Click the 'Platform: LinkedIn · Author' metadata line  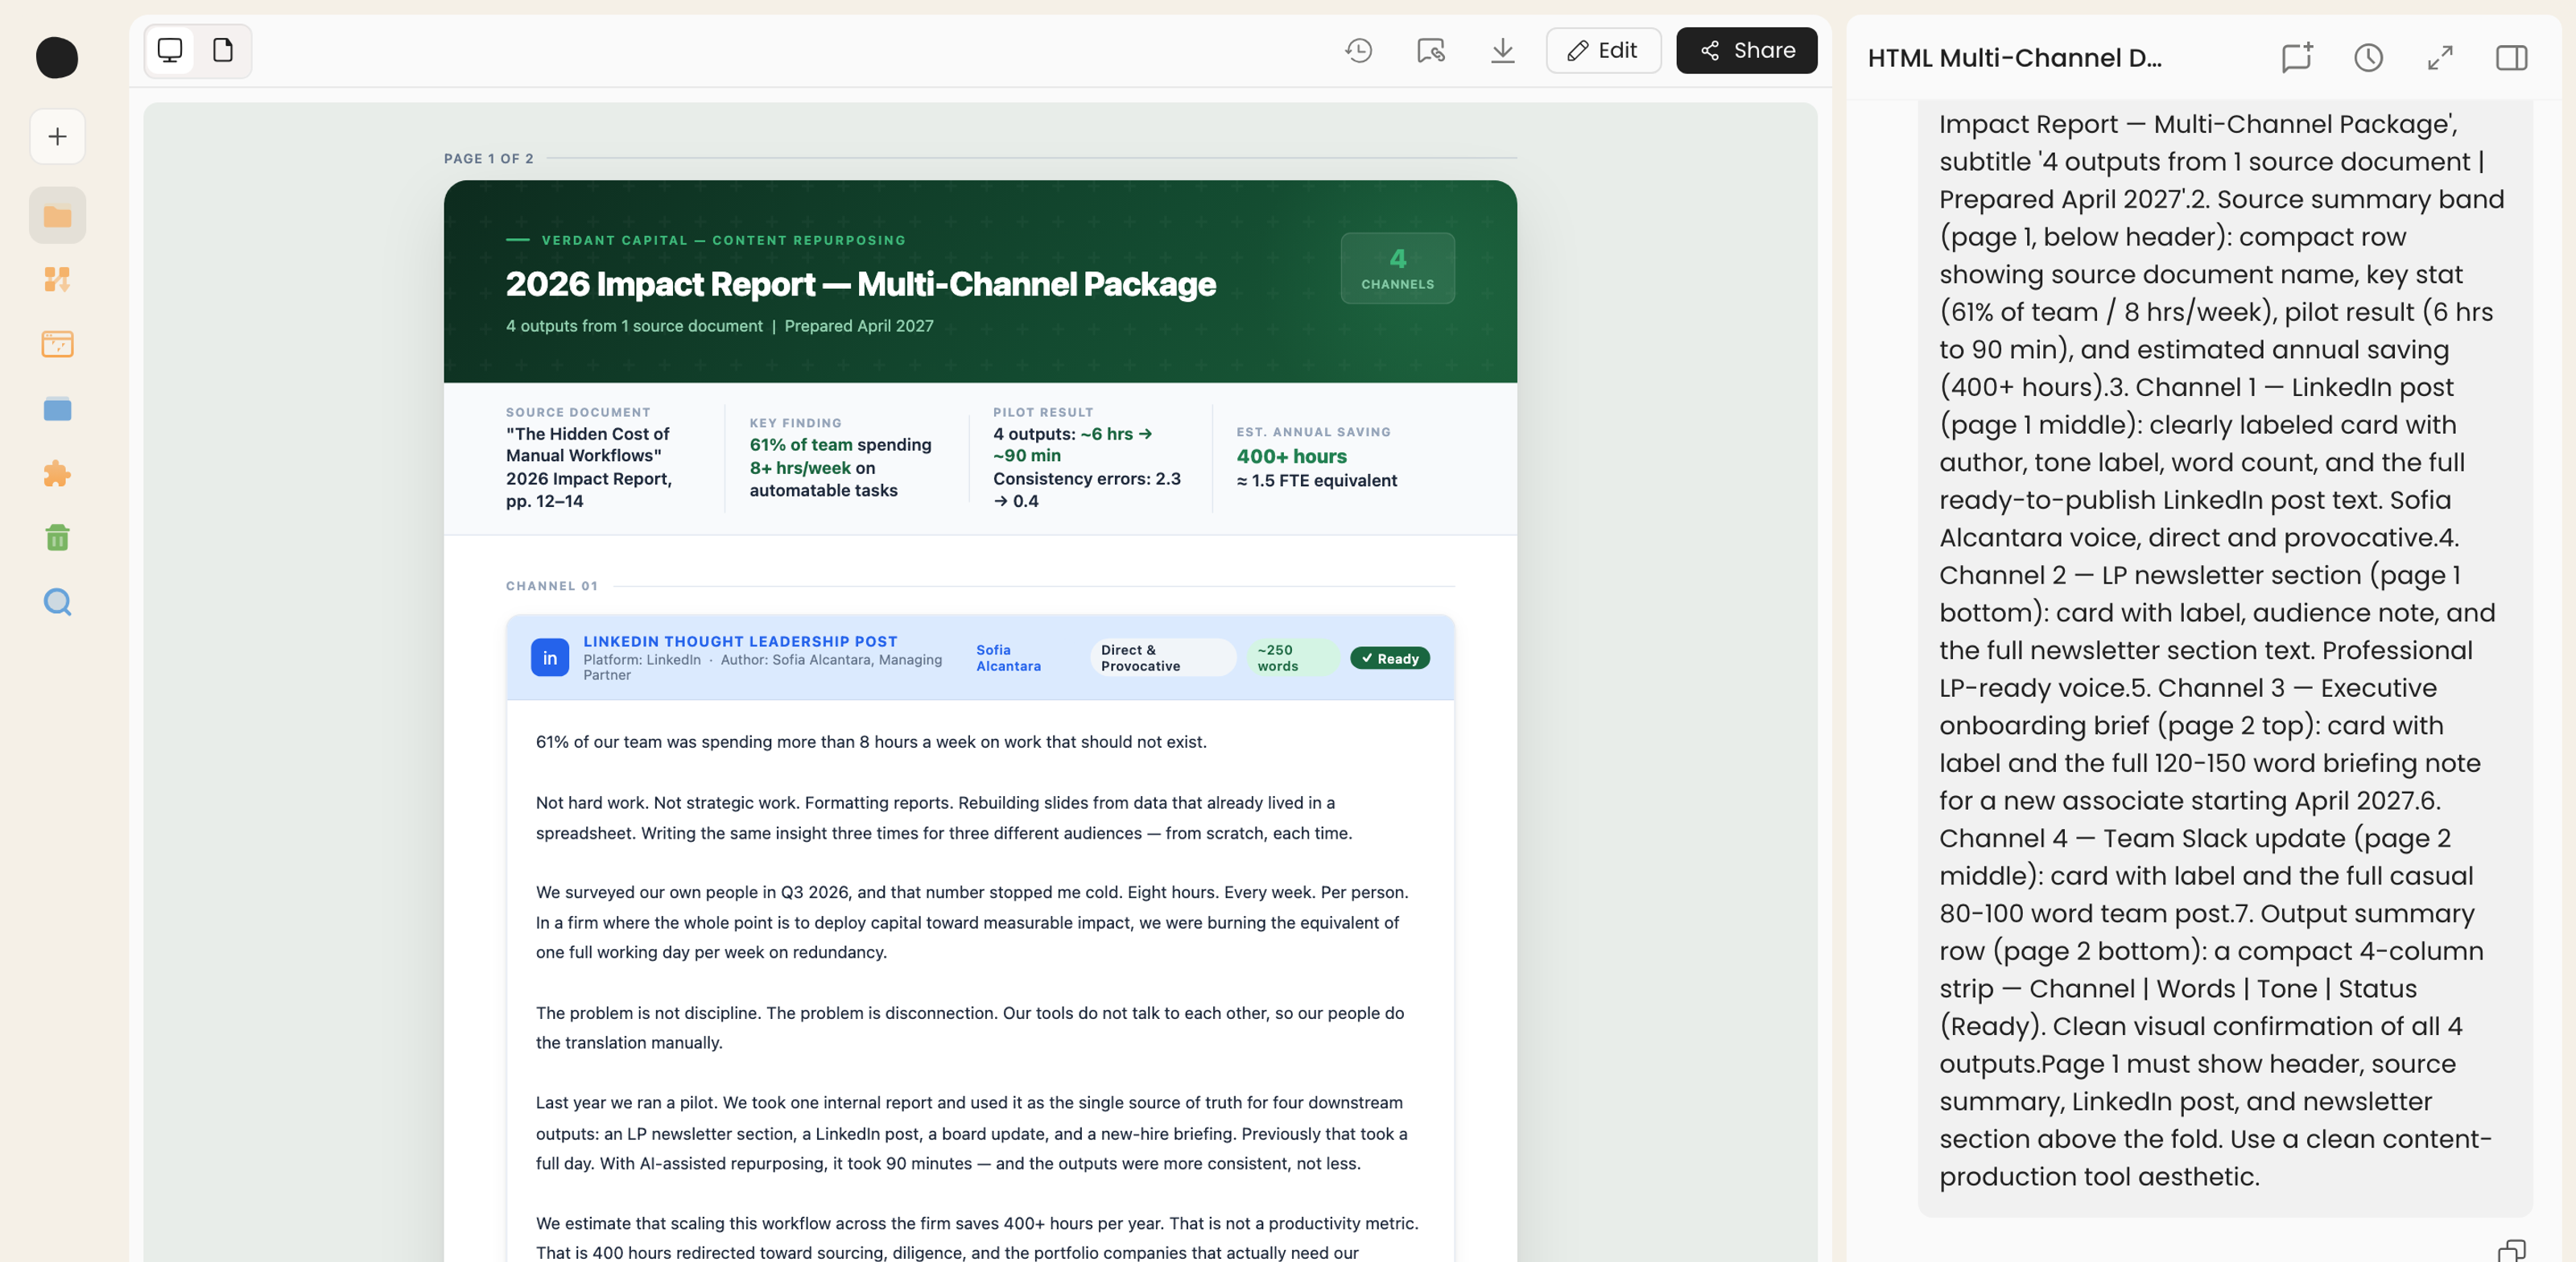[x=762, y=667]
